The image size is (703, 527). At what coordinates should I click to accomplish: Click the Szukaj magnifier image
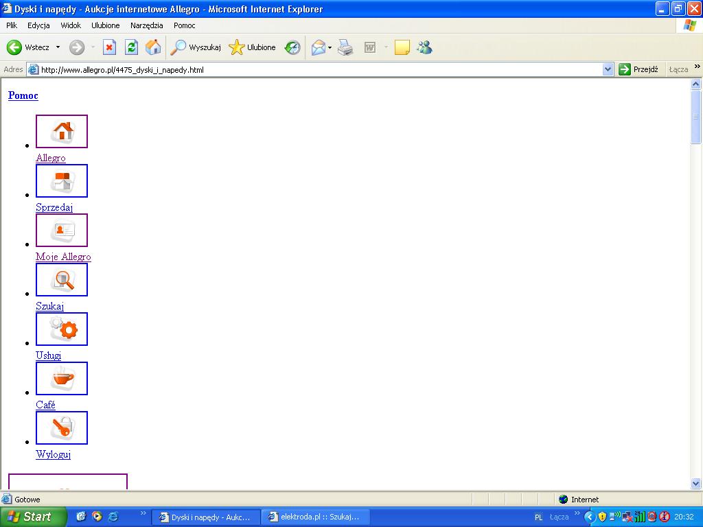tap(62, 280)
